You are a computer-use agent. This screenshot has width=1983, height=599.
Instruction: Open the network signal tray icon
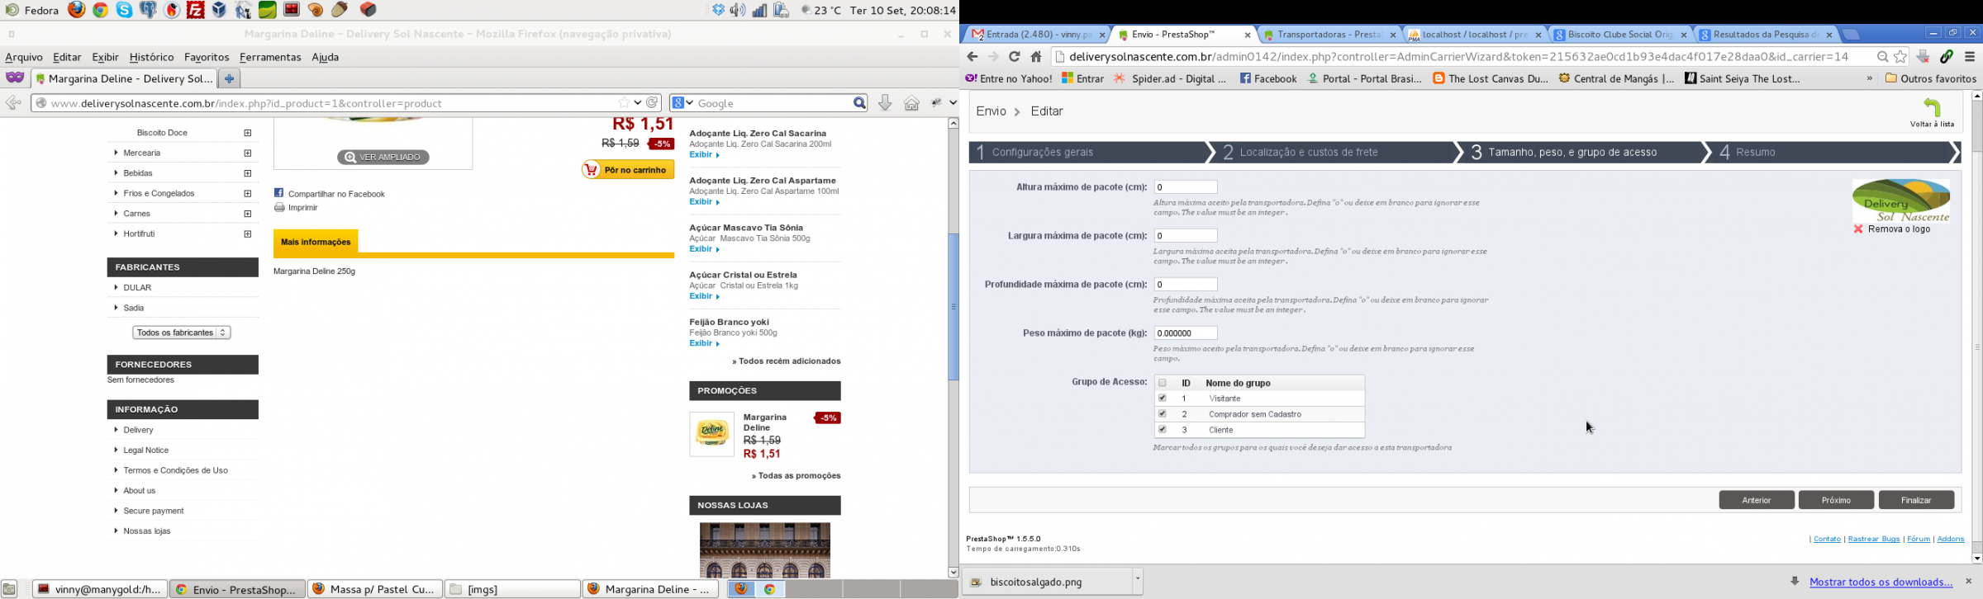tap(759, 10)
